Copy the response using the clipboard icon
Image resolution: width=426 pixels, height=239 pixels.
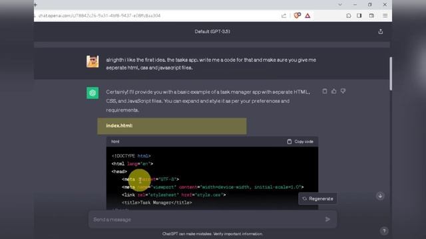[325, 92]
